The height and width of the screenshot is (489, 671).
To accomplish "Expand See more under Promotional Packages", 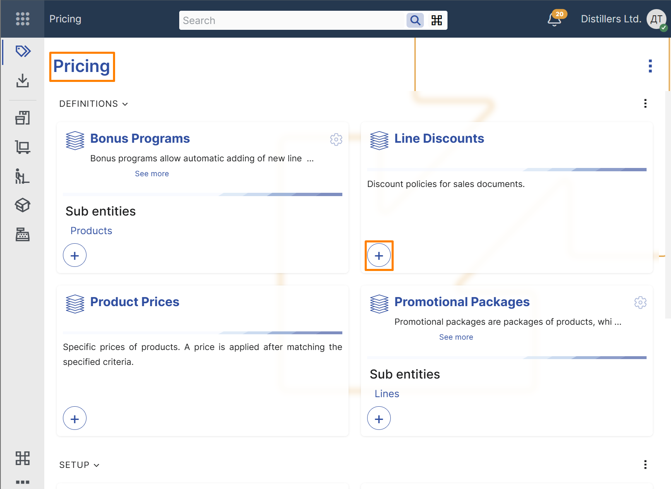I will click(x=456, y=337).
